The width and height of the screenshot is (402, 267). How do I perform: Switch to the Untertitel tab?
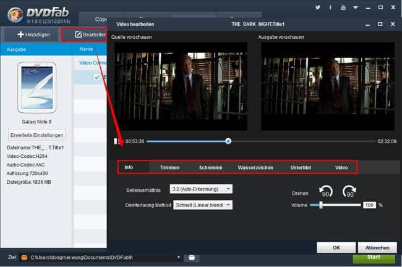301,168
